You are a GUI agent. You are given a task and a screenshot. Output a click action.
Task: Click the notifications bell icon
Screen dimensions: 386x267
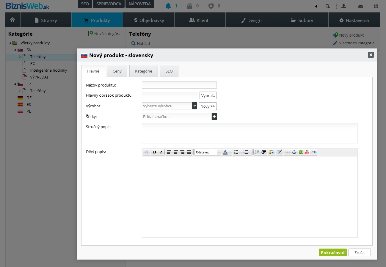tap(168, 6)
